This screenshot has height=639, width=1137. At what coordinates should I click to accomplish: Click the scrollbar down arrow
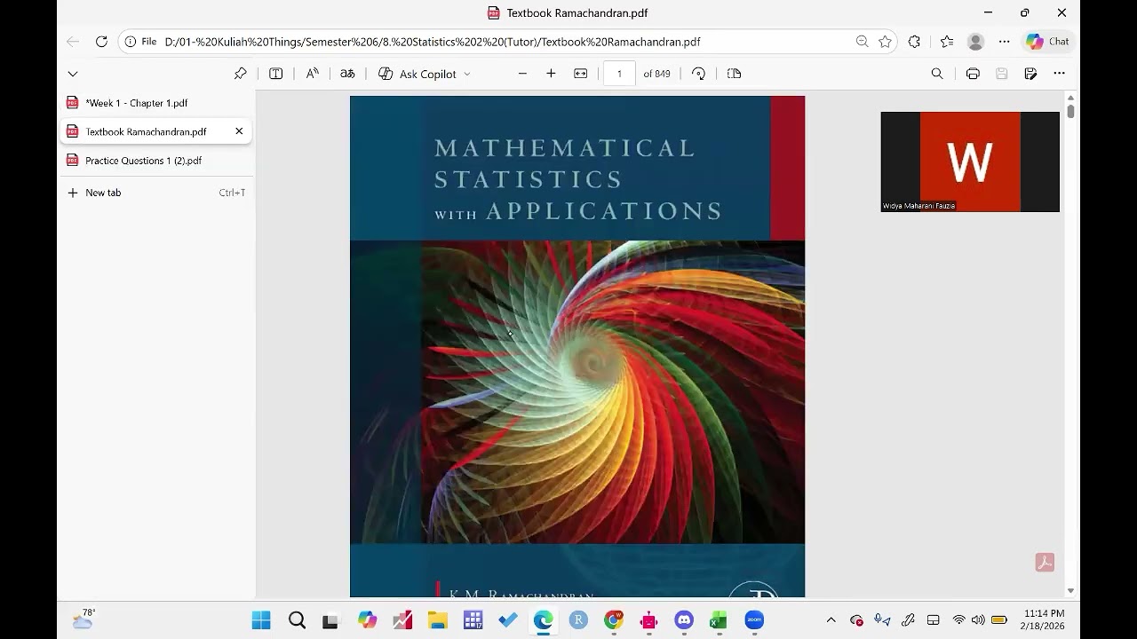click(x=1071, y=590)
